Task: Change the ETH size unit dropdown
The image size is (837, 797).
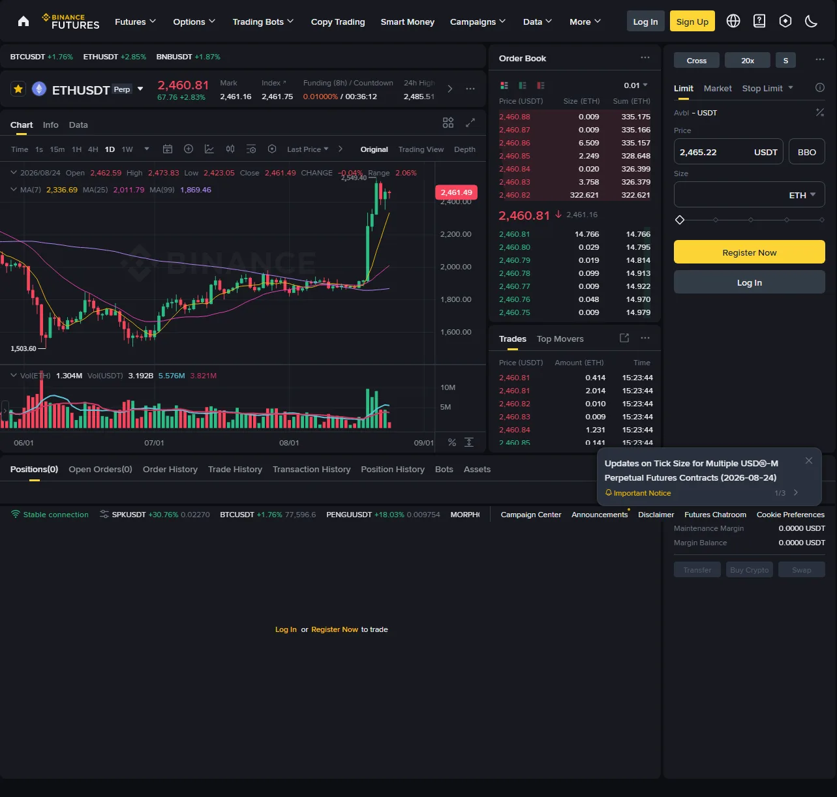Action: [x=802, y=195]
